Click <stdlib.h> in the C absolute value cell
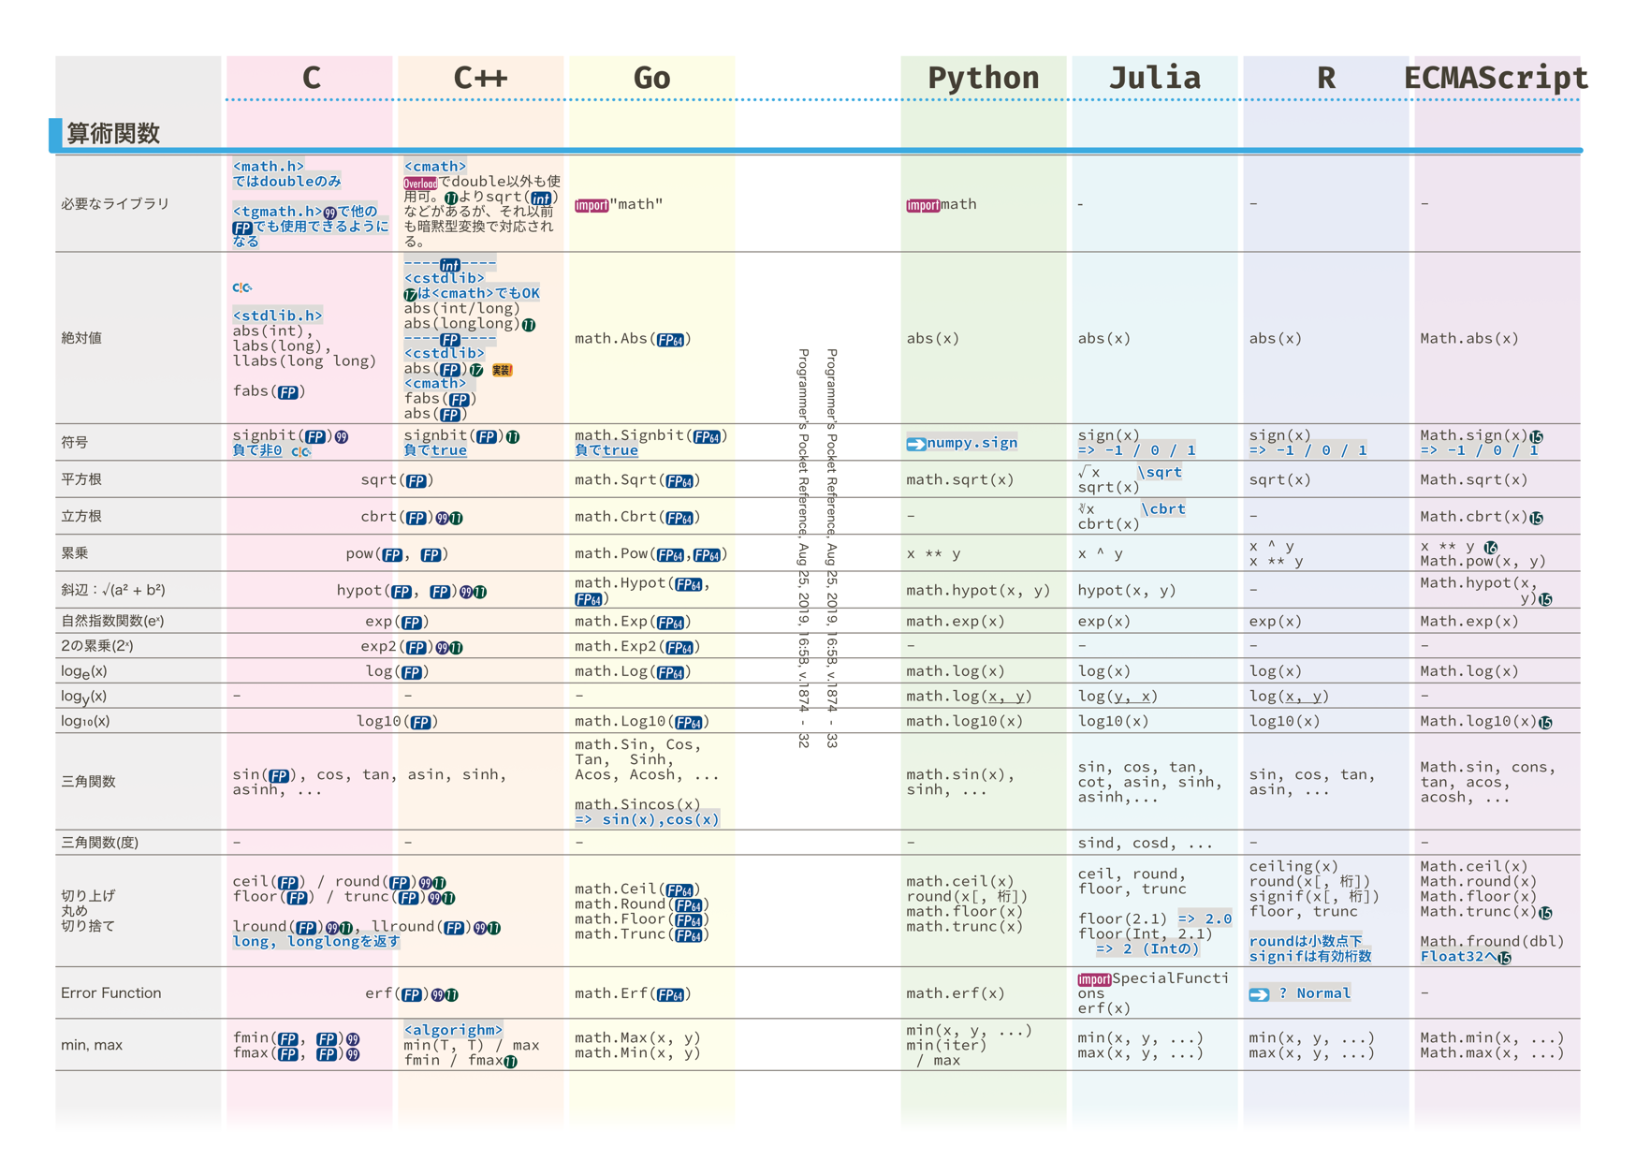 click(x=278, y=316)
